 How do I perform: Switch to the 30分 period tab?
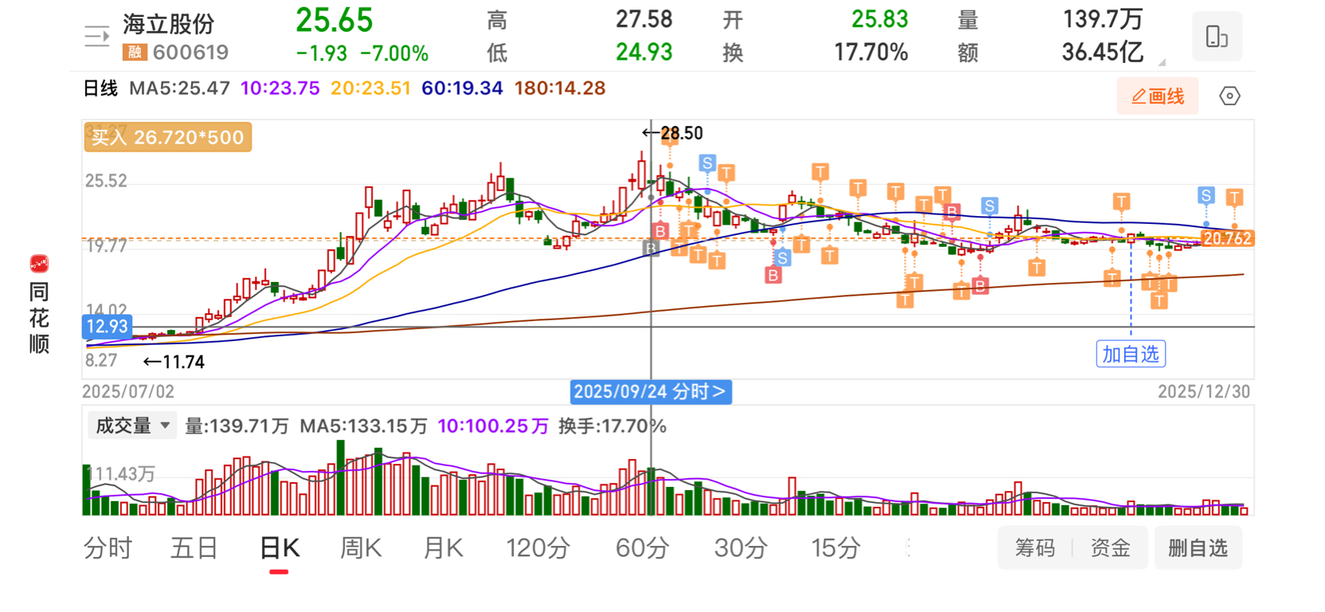740,548
